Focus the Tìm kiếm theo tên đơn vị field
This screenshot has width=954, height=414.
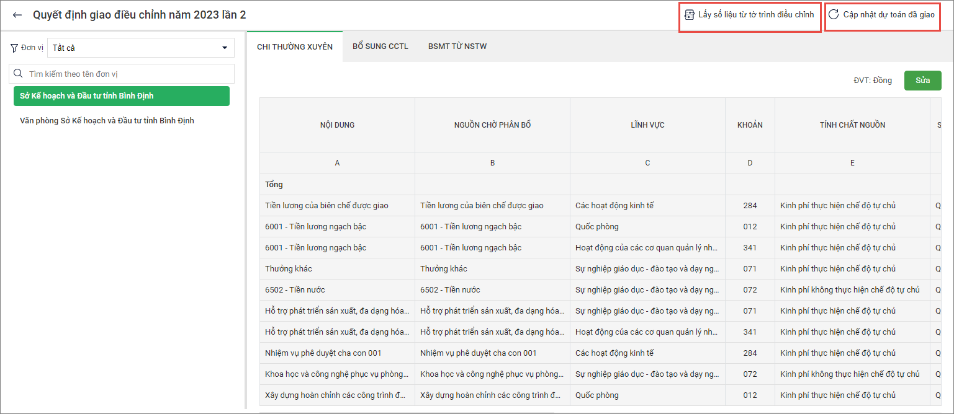(x=127, y=74)
